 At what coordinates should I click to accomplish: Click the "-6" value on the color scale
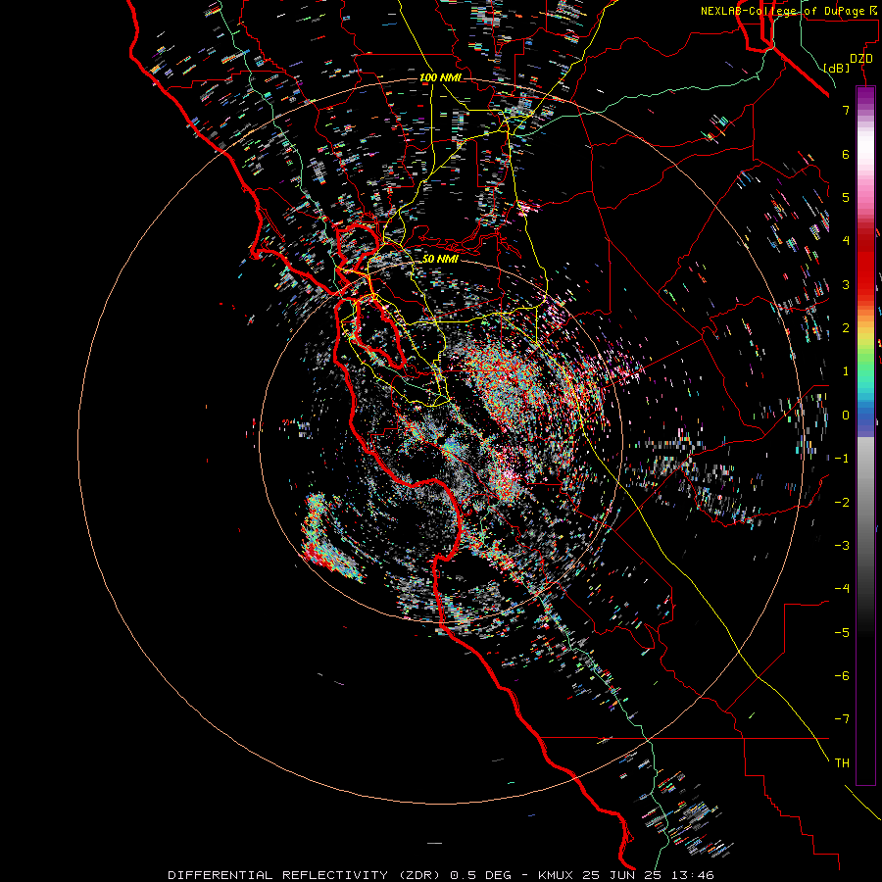[x=842, y=676]
